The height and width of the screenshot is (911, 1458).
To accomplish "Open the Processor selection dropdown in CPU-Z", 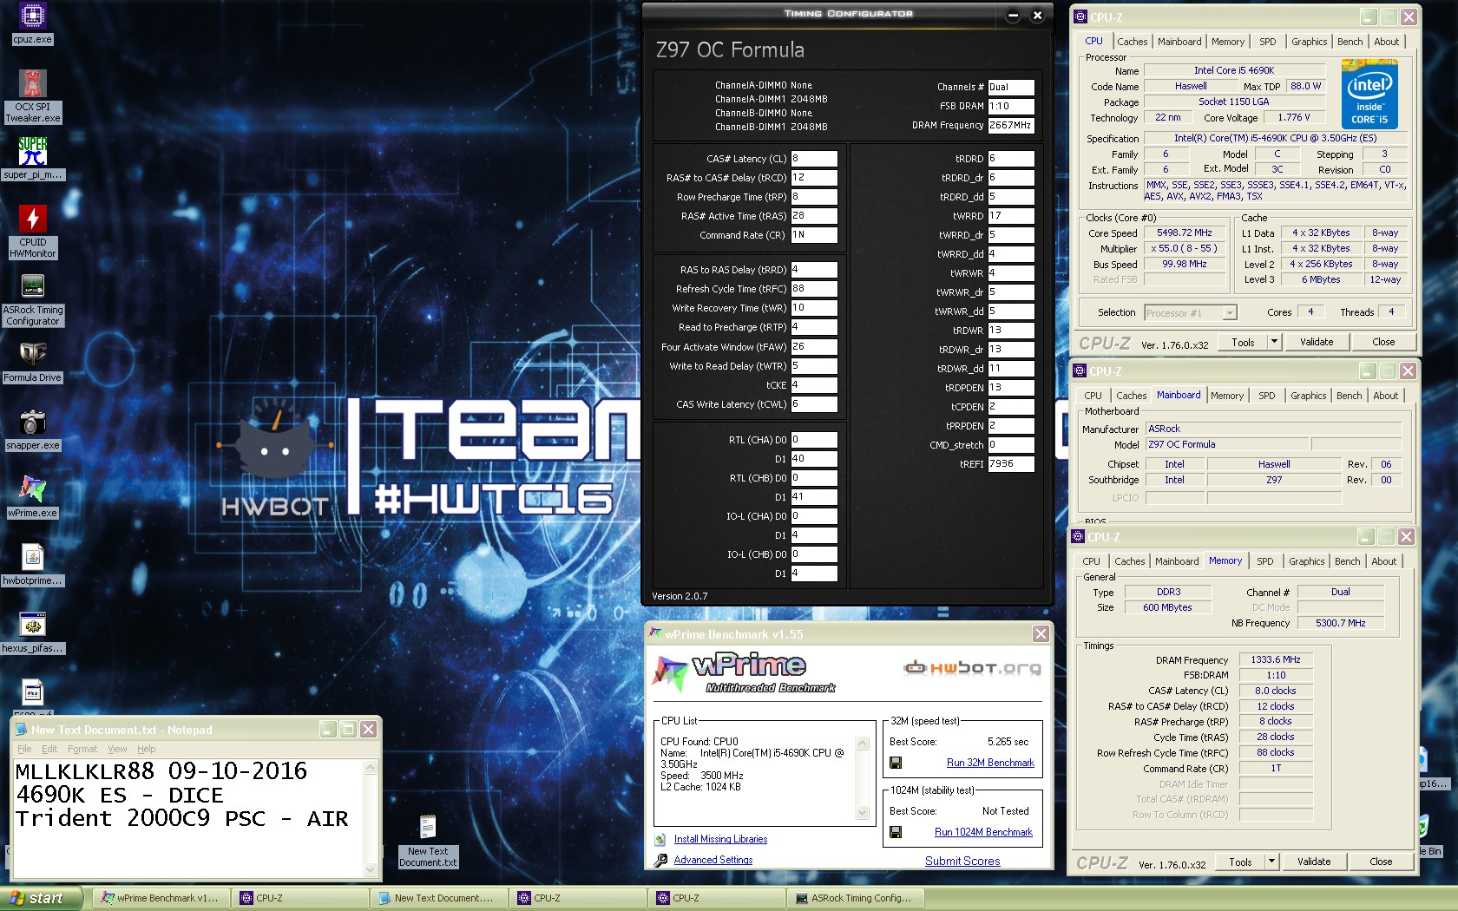I will pos(1229,313).
